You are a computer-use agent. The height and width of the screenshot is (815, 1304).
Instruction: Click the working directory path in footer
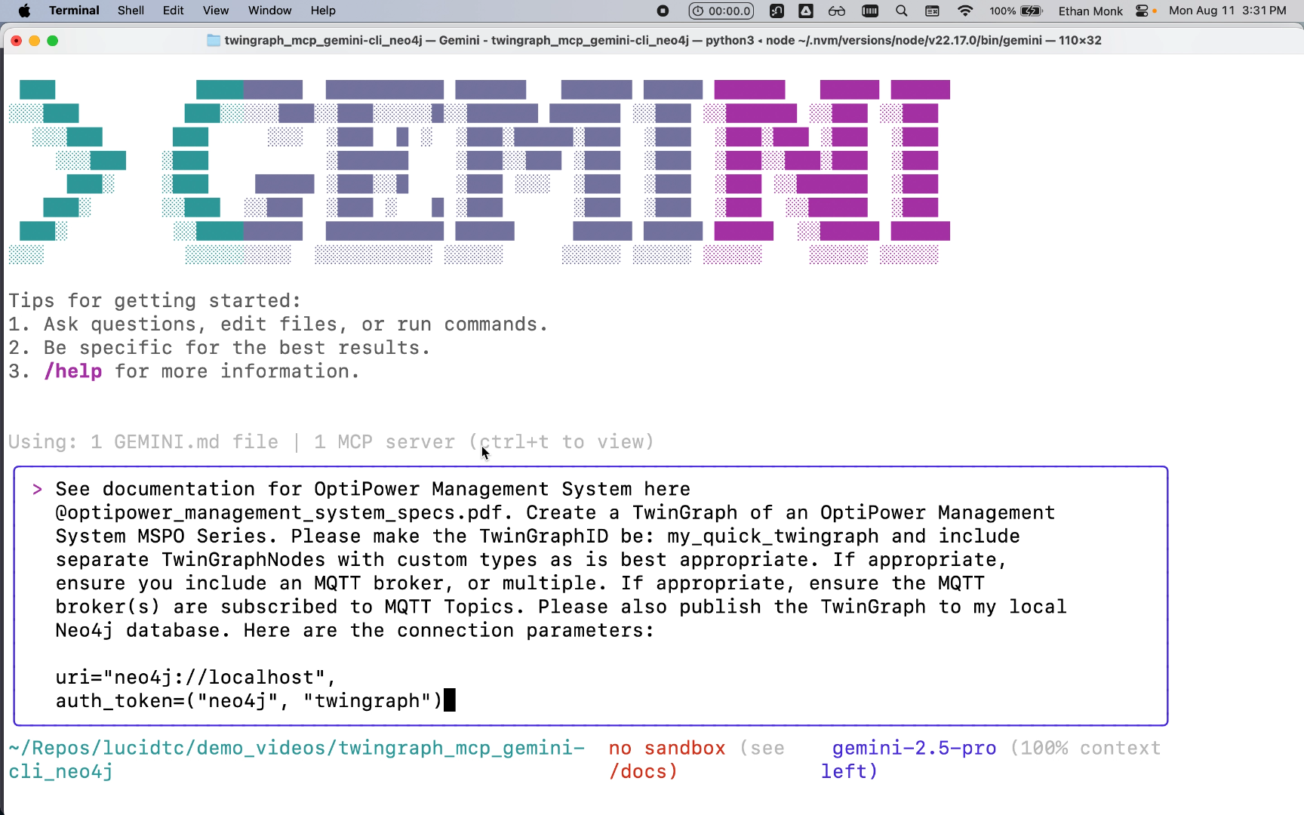(297, 760)
